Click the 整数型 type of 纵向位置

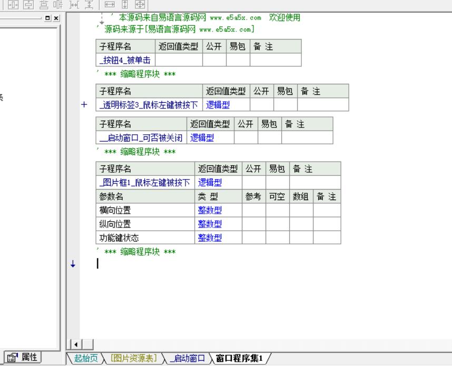click(x=210, y=224)
